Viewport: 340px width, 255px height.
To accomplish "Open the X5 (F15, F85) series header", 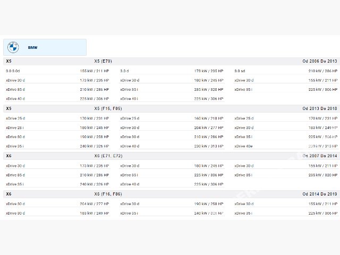I will 108,108.
